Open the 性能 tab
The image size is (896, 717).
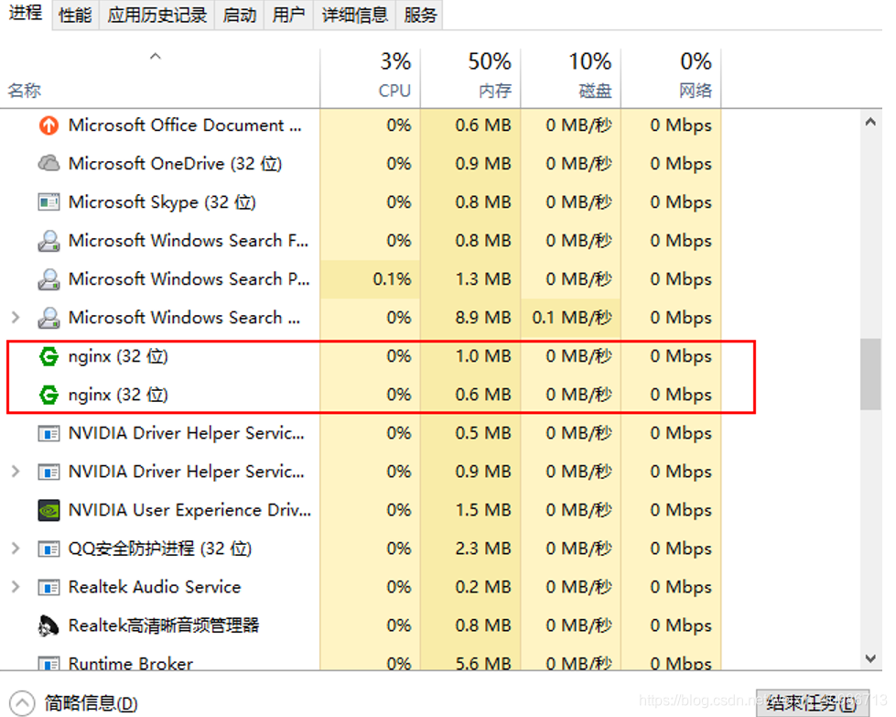coord(75,15)
